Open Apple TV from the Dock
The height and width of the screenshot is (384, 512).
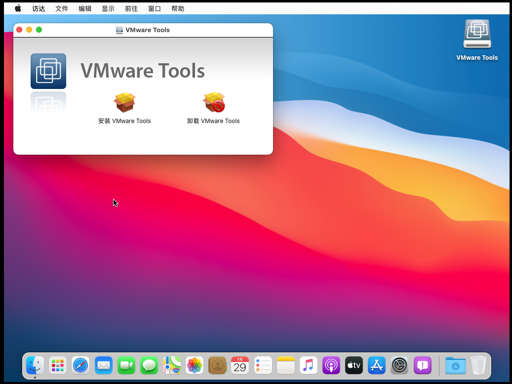coord(354,365)
